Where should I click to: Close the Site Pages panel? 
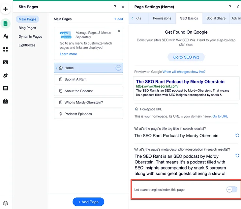pyautogui.click(x=123, y=7)
